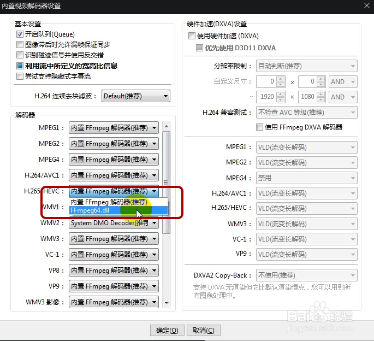
Task: Click the 1920 size input field
Action: (x=266, y=97)
